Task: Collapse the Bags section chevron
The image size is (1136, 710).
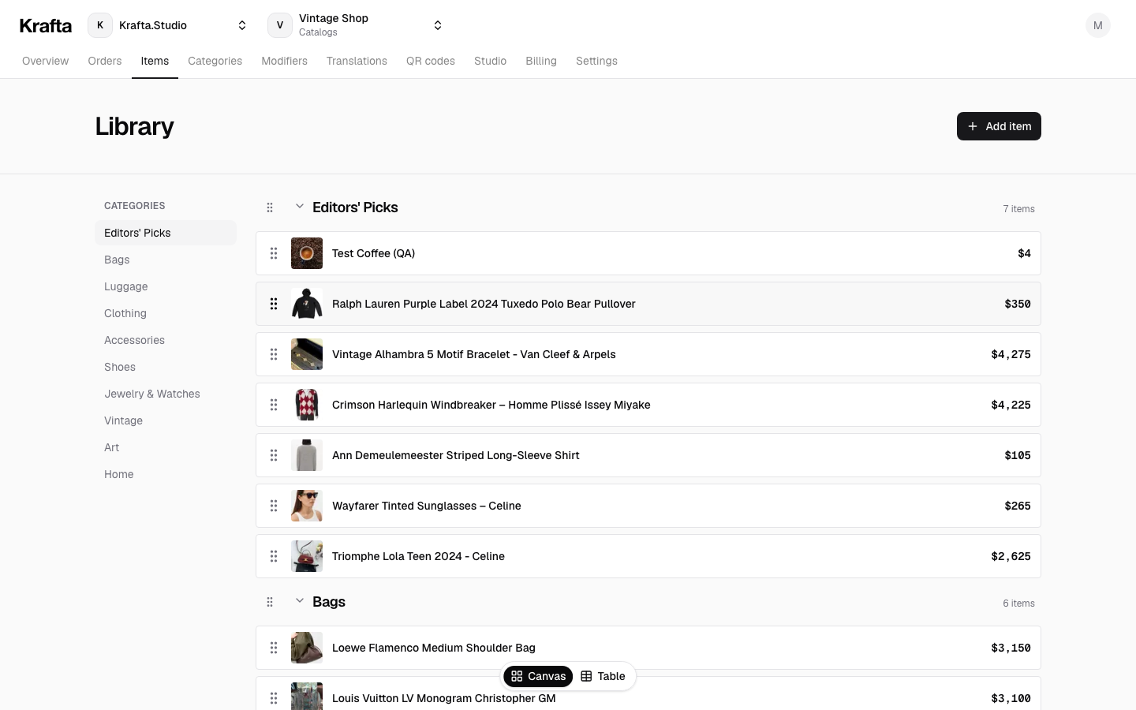Action: [300, 600]
